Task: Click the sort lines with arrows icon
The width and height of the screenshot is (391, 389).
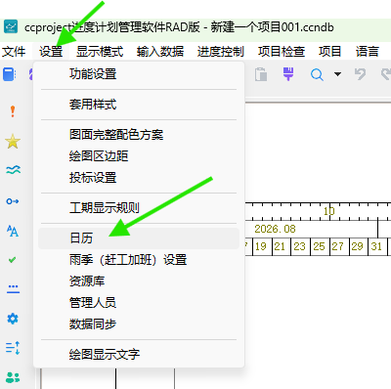Action: (x=13, y=348)
